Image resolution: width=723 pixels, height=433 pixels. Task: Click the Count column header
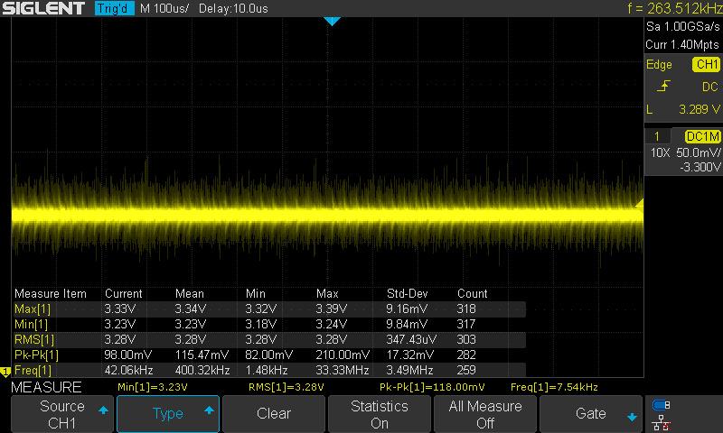click(x=472, y=293)
